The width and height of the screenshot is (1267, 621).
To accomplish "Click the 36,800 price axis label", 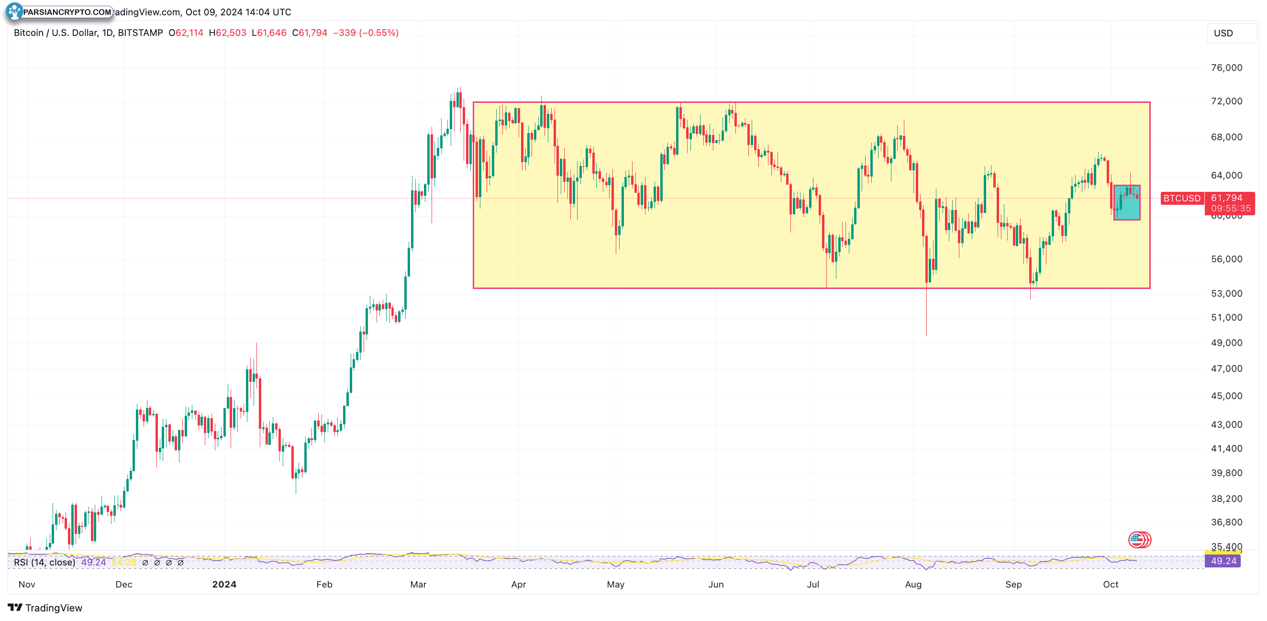I will pyautogui.click(x=1227, y=522).
